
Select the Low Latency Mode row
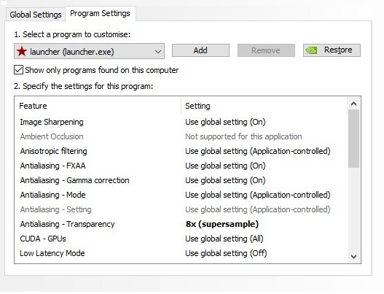pos(181,253)
